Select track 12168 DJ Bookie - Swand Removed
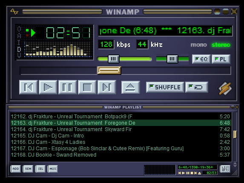 [x=121, y=155]
